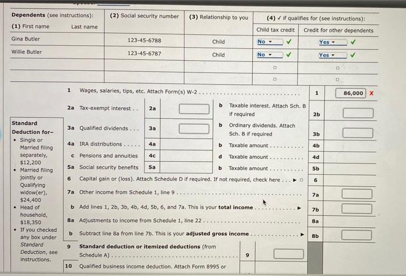
Task: Click green checkmark beside Gina's other dependents credit
Action: 353,42
